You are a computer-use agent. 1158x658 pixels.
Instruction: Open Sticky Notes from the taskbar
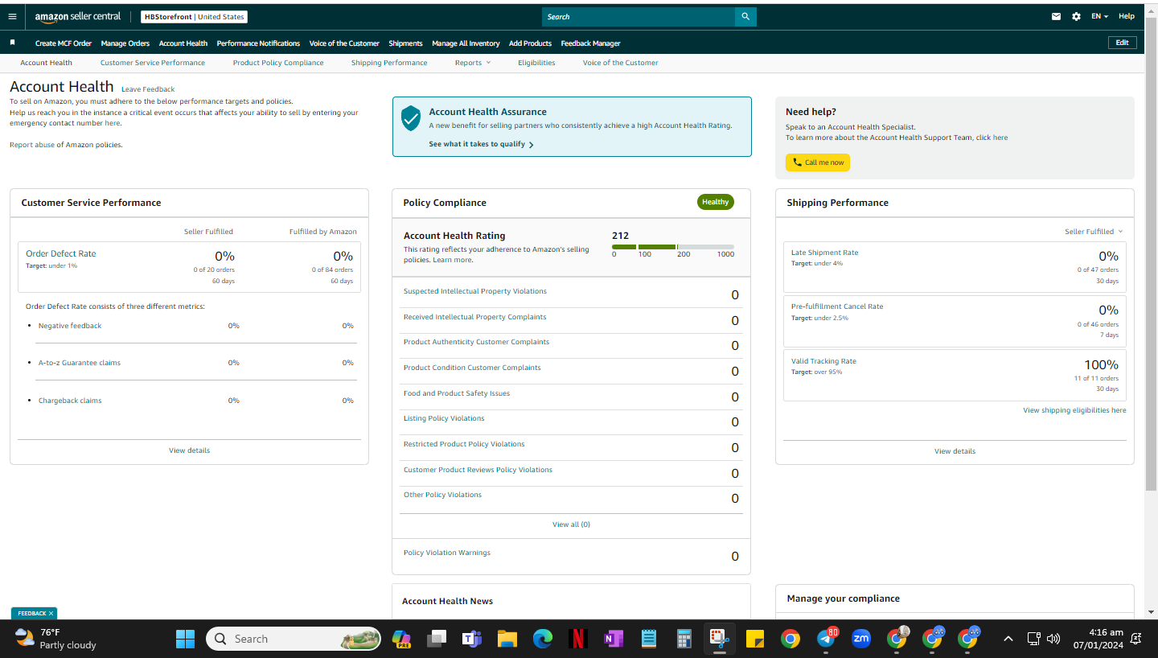(x=754, y=639)
